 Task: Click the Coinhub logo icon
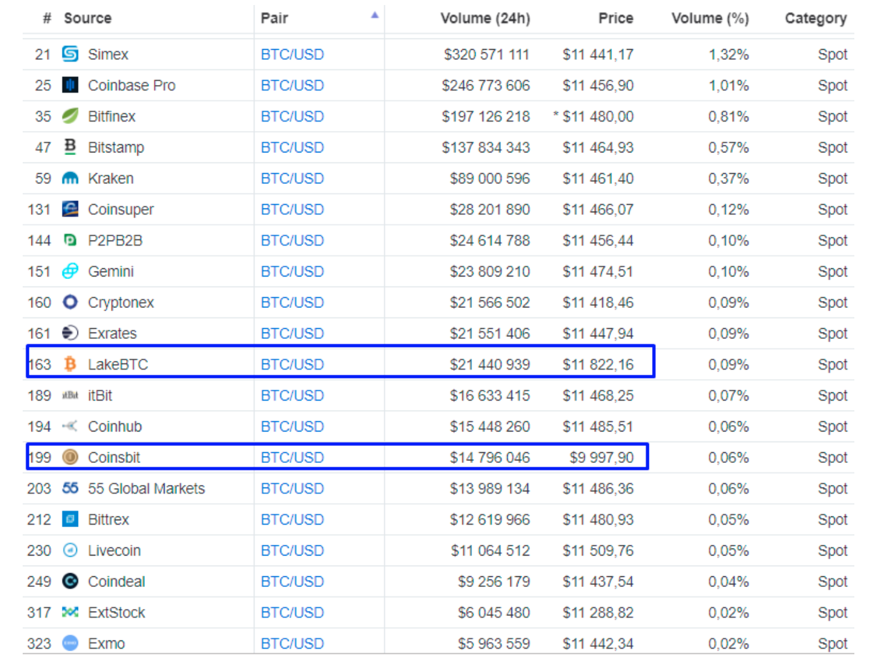click(x=70, y=426)
